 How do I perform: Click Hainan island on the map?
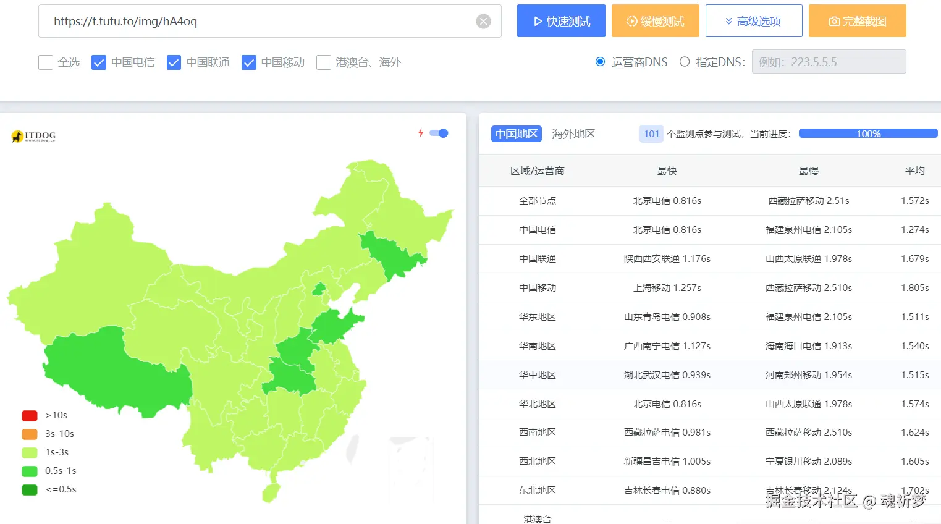271,492
